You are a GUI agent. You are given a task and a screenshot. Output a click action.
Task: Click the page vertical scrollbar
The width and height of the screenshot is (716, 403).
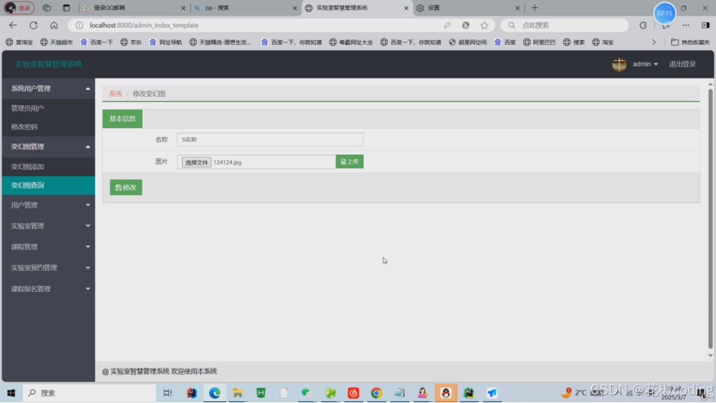click(710, 218)
